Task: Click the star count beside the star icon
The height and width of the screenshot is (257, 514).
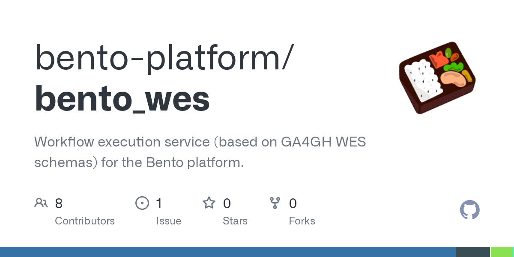Action: [x=227, y=203]
